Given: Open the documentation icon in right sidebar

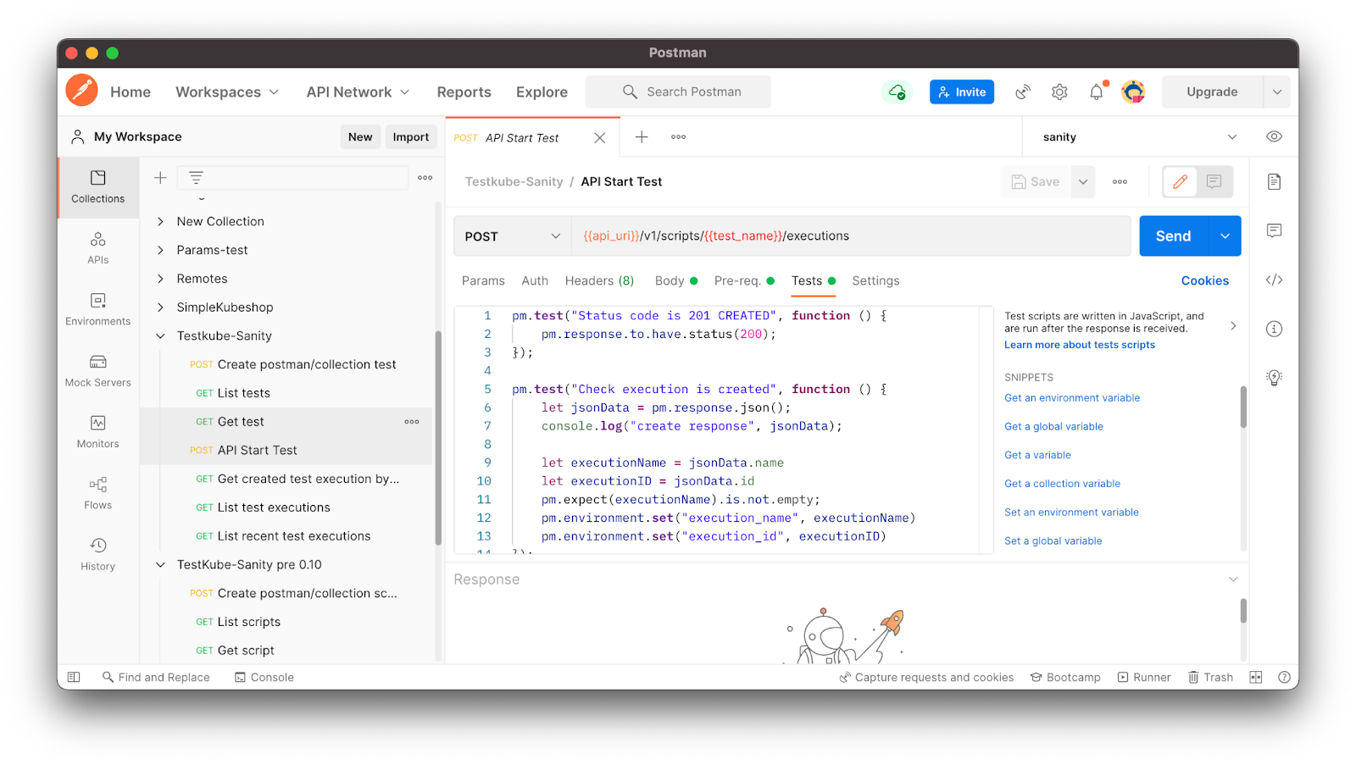Looking at the screenshot, I should click(1274, 181).
